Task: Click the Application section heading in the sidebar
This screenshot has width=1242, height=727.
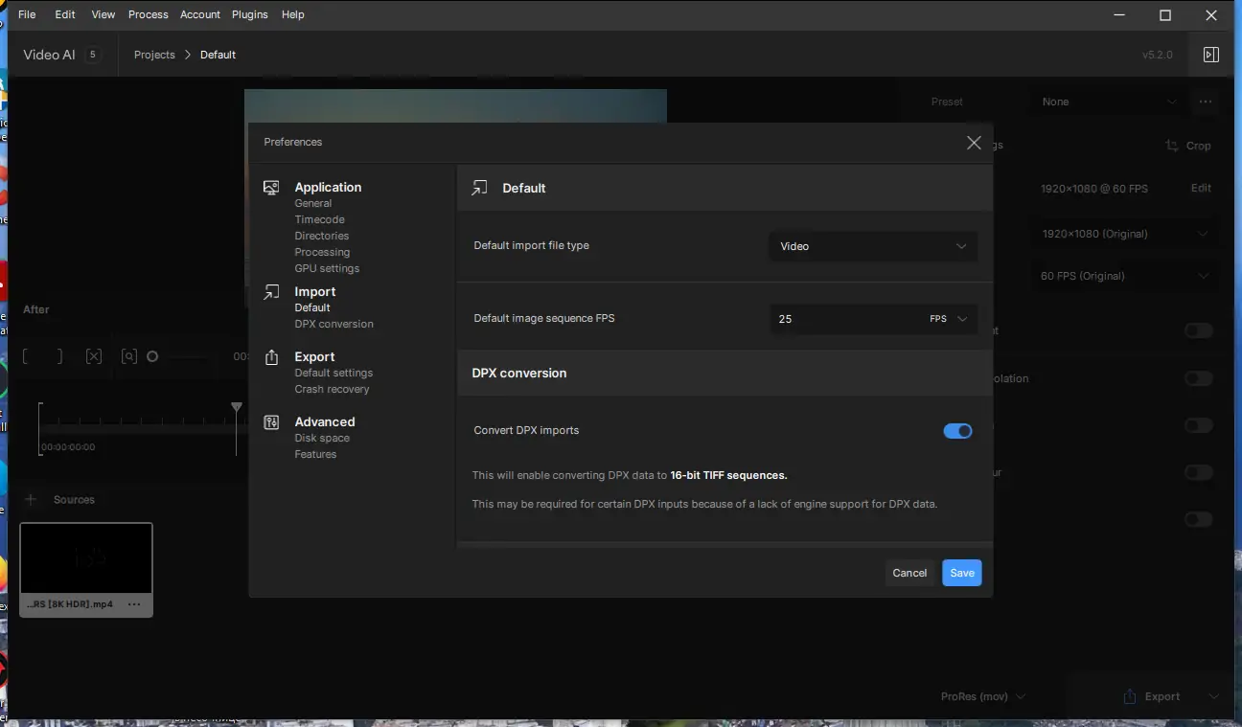Action: click(328, 188)
